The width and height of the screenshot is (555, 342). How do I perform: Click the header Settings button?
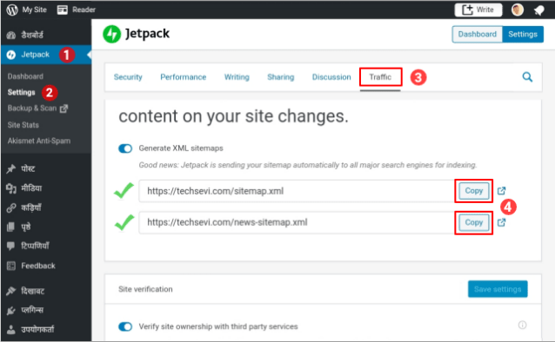pyautogui.click(x=523, y=34)
